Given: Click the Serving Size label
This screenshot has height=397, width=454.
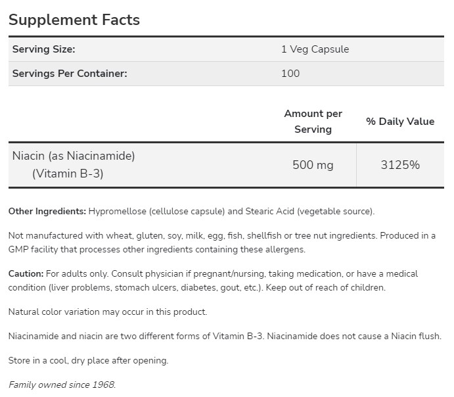Looking at the screenshot, I should point(43,49).
